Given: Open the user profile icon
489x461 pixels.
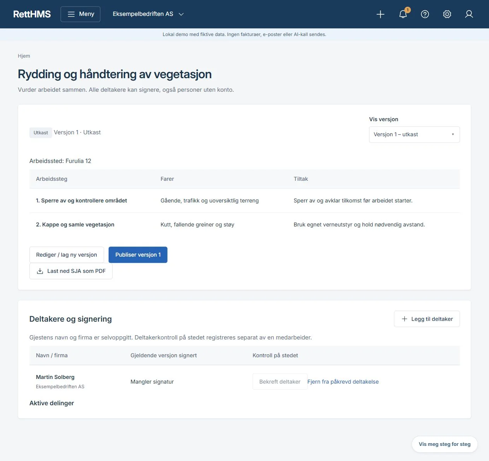Looking at the screenshot, I should (469, 14).
